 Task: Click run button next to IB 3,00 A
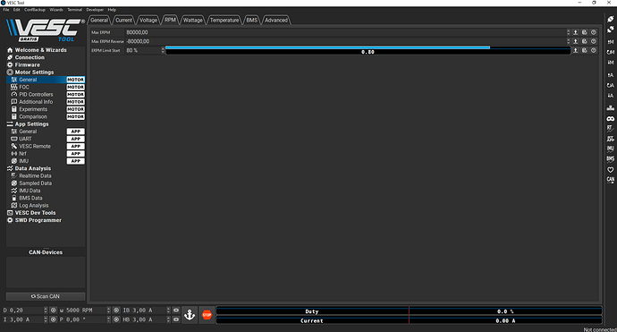[176, 311]
